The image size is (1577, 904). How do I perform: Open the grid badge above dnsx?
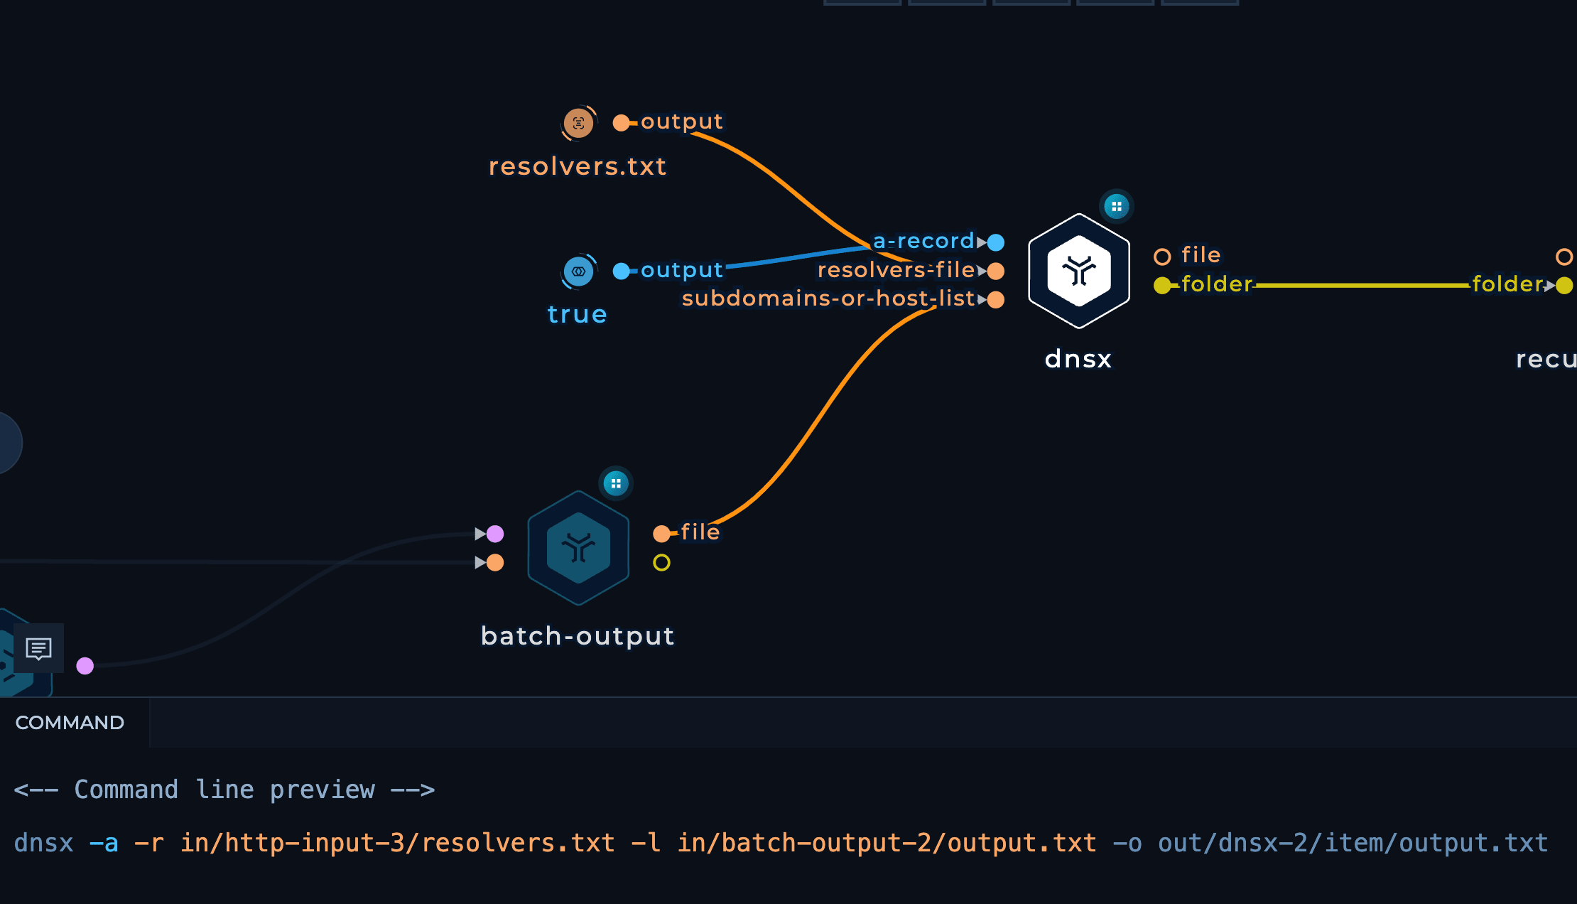click(x=1117, y=206)
